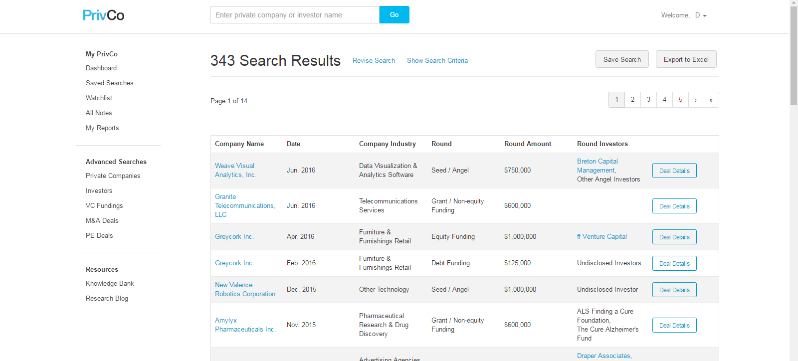Open M&A Deals advanced search
The width and height of the screenshot is (798, 361).
[x=102, y=220]
